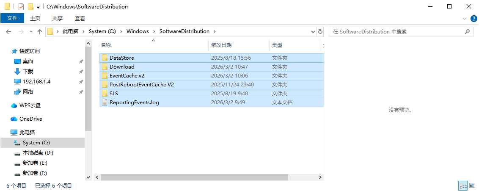Select the ReportingEvents.log file name
The width and height of the screenshot is (479, 191).
(135, 102)
